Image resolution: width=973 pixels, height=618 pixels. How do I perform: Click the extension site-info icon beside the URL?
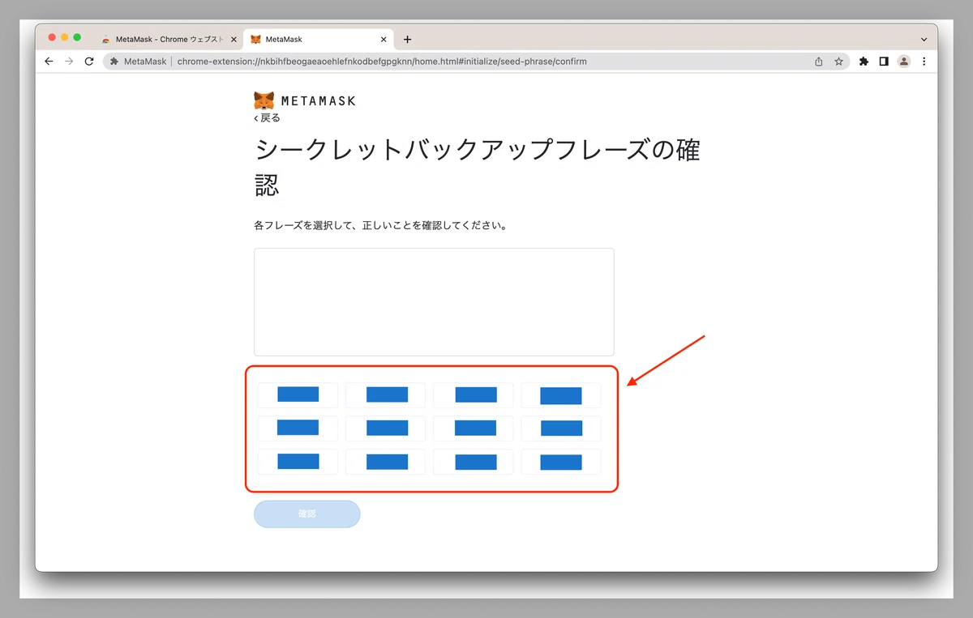click(x=114, y=62)
